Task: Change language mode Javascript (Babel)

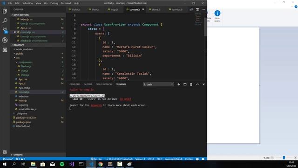Action: (x=174, y=159)
